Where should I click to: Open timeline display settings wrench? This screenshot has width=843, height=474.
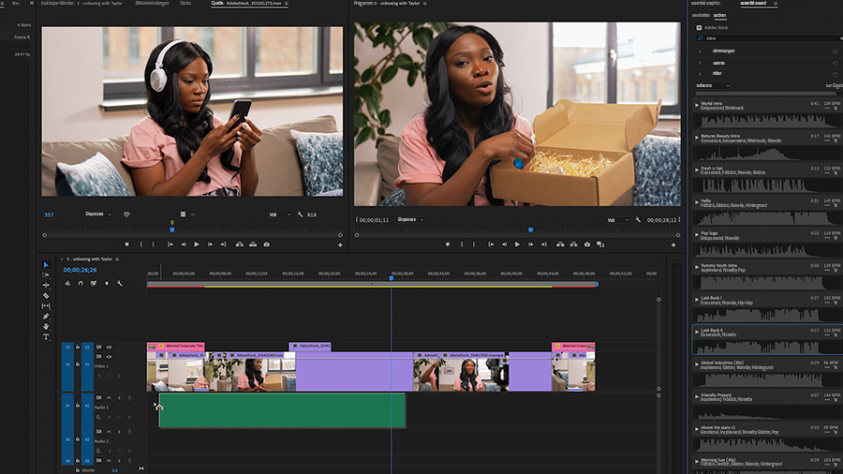tap(119, 283)
